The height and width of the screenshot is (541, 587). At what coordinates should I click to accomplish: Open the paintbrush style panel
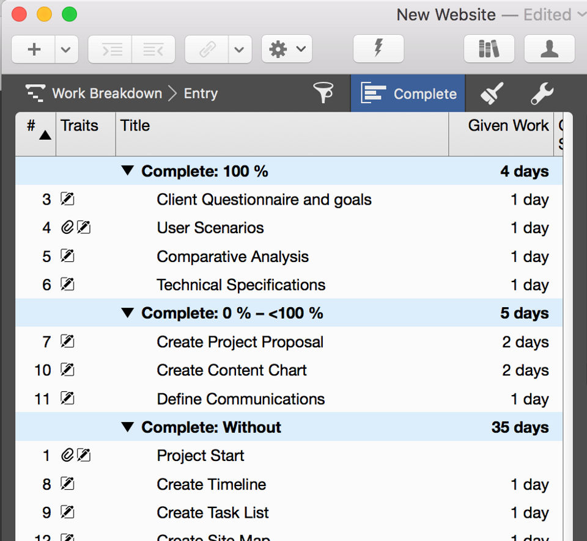492,93
